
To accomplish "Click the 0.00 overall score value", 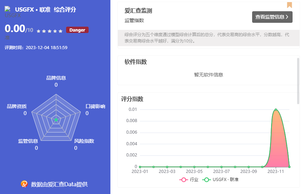I will point(15,28).
